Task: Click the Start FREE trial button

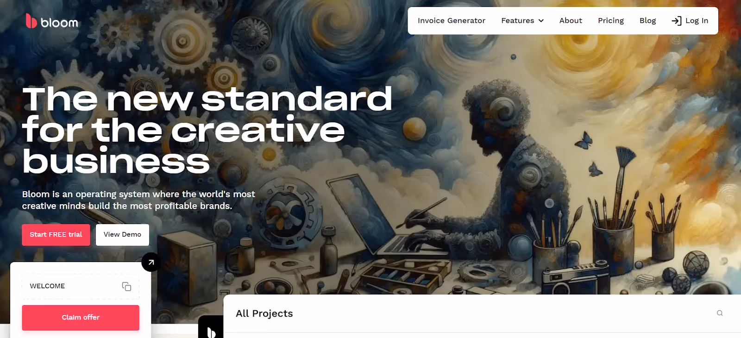Action: pos(56,235)
